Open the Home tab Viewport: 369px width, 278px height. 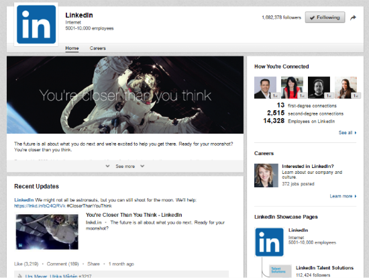[72, 48]
